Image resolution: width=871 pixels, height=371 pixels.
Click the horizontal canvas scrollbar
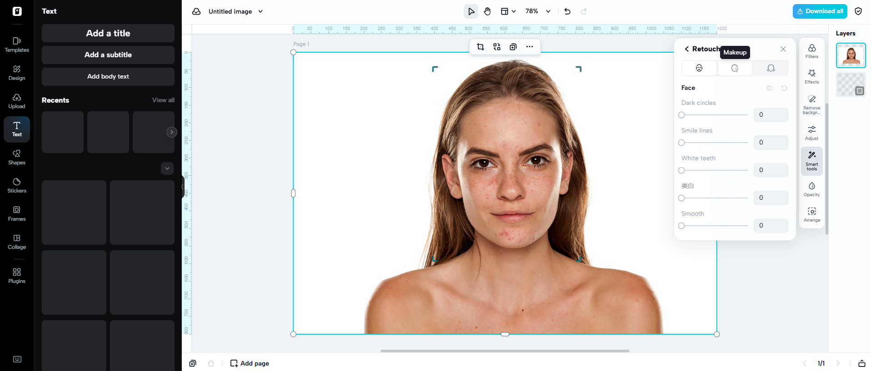click(505, 351)
